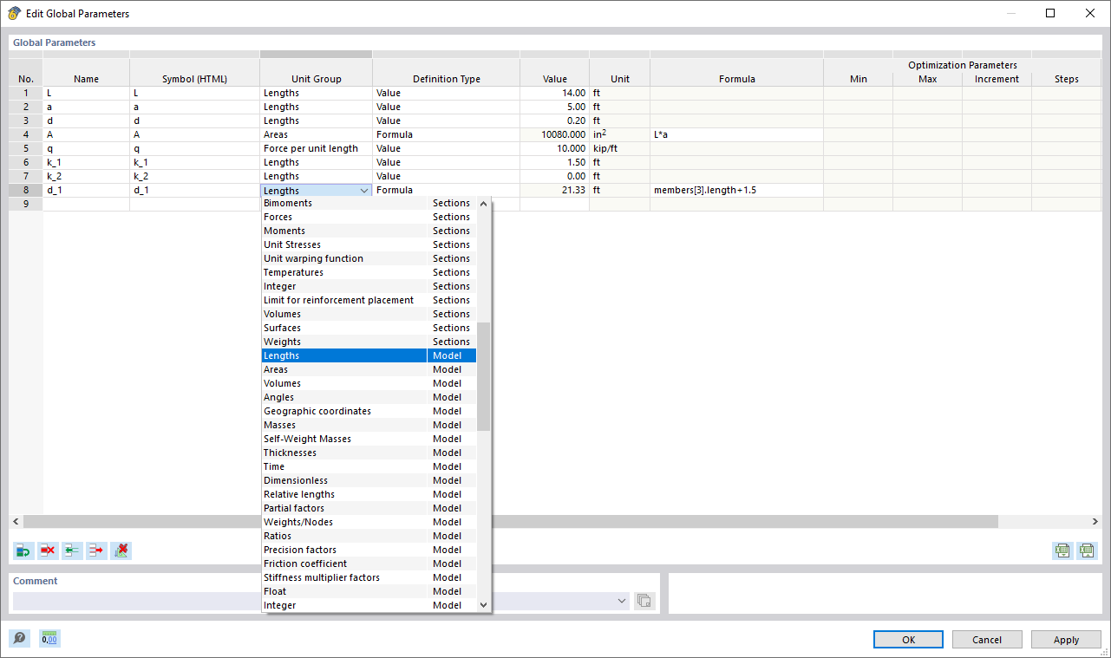Click the table's right scroll arrow
The height and width of the screenshot is (658, 1111).
[x=1095, y=521]
